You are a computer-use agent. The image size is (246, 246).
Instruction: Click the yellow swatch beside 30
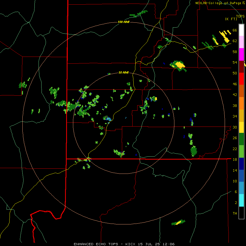tap(241, 127)
